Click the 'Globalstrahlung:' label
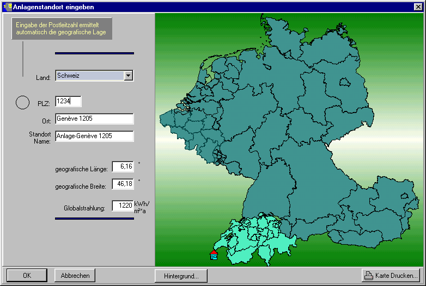This screenshot has height=286, width=426. tap(84, 208)
